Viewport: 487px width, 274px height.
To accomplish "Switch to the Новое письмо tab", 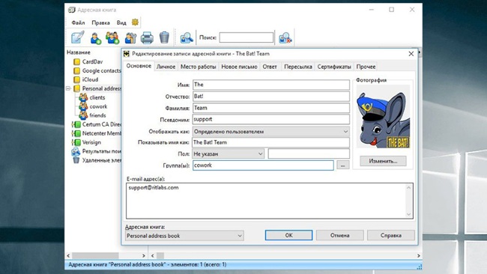I will pyautogui.click(x=239, y=67).
